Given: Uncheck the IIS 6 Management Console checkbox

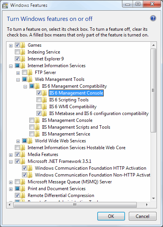Looking at the screenshot, I should (x=39, y=93).
